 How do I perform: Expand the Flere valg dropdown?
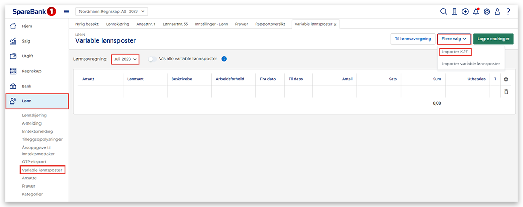pyautogui.click(x=454, y=39)
